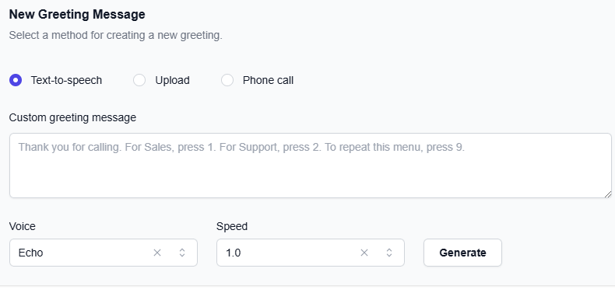Click the "Phone call" label text
This screenshot has width=615, height=293.
pyautogui.click(x=268, y=80)
